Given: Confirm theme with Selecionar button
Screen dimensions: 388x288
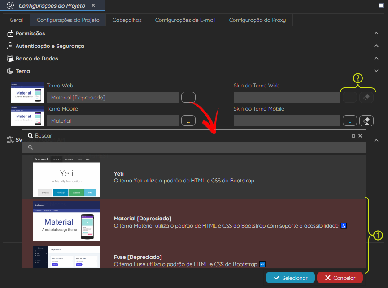Looking at the screenshot, I should coord(290,278).
